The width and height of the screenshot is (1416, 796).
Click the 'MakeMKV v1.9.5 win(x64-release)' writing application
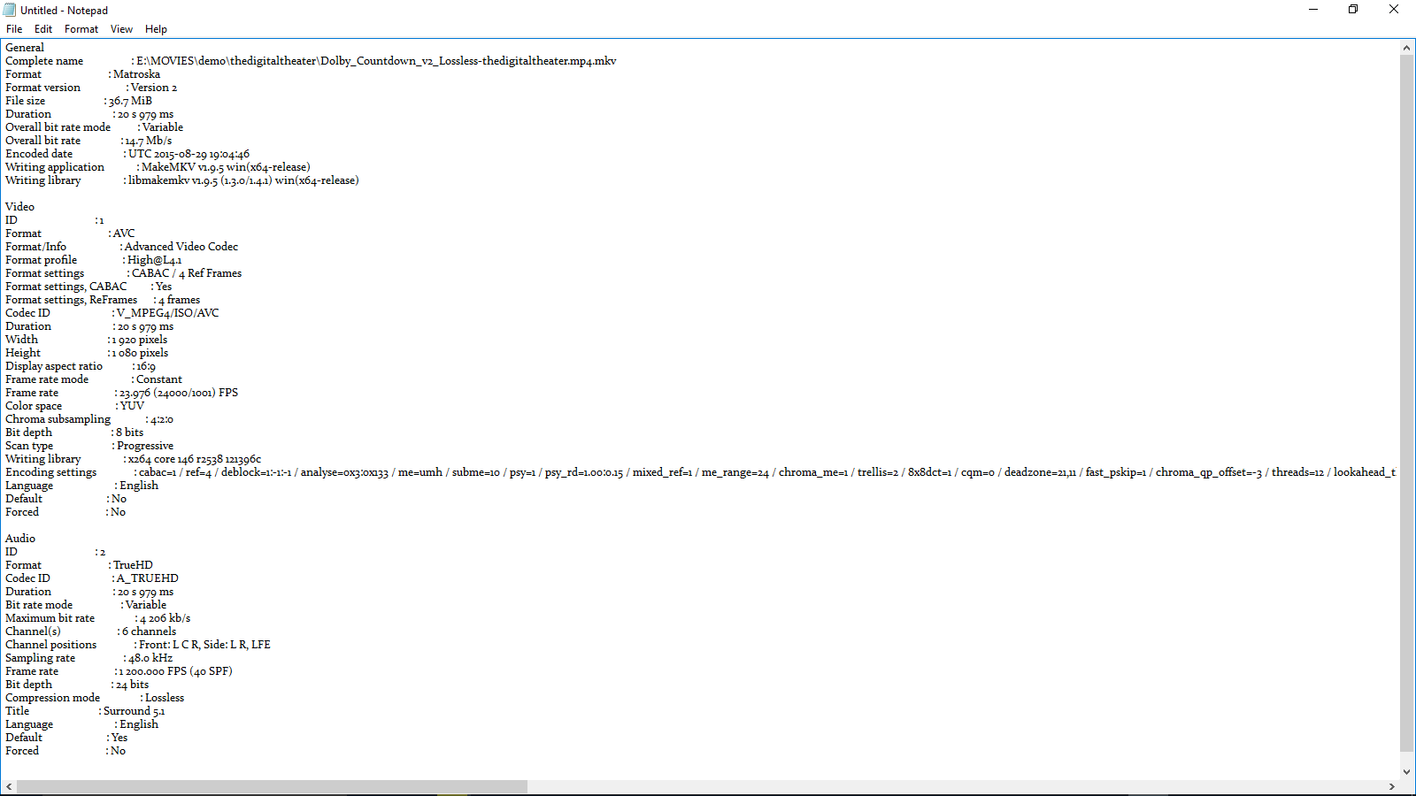226,167
